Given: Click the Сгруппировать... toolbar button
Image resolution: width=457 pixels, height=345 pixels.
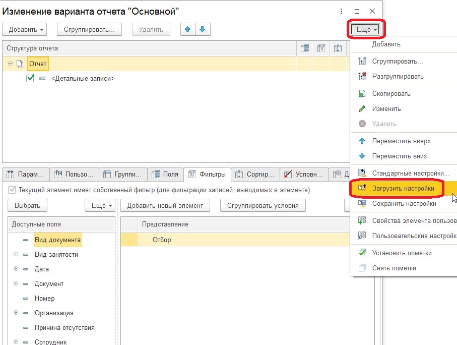Looking at the screenshot, I should 89,29.
